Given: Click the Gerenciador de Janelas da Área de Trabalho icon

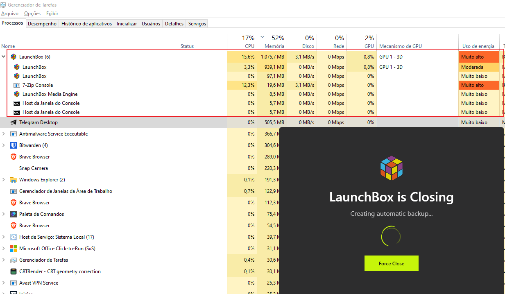Looking at the screenshot, I should pos(14,191).
